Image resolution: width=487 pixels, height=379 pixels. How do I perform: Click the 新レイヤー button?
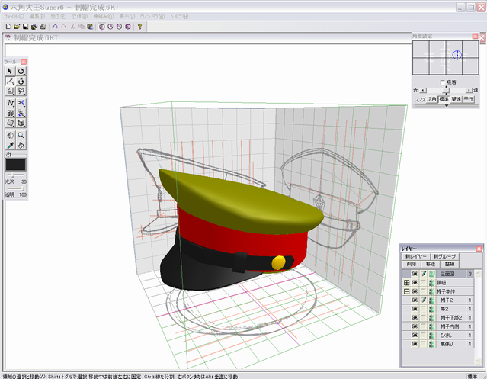(415, 255)
